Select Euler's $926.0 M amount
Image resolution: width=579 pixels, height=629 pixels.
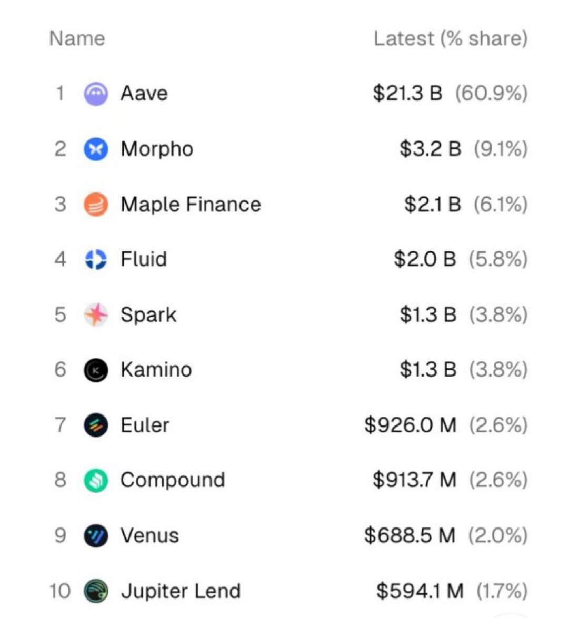pyautogui.click(x=410, y=425)
